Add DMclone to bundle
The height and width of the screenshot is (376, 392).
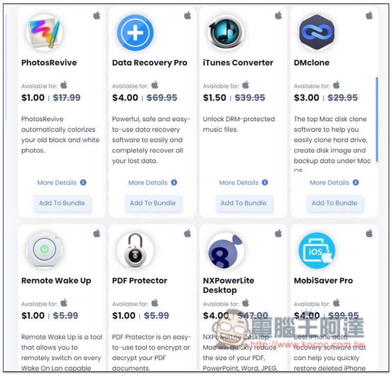[335, 203]
